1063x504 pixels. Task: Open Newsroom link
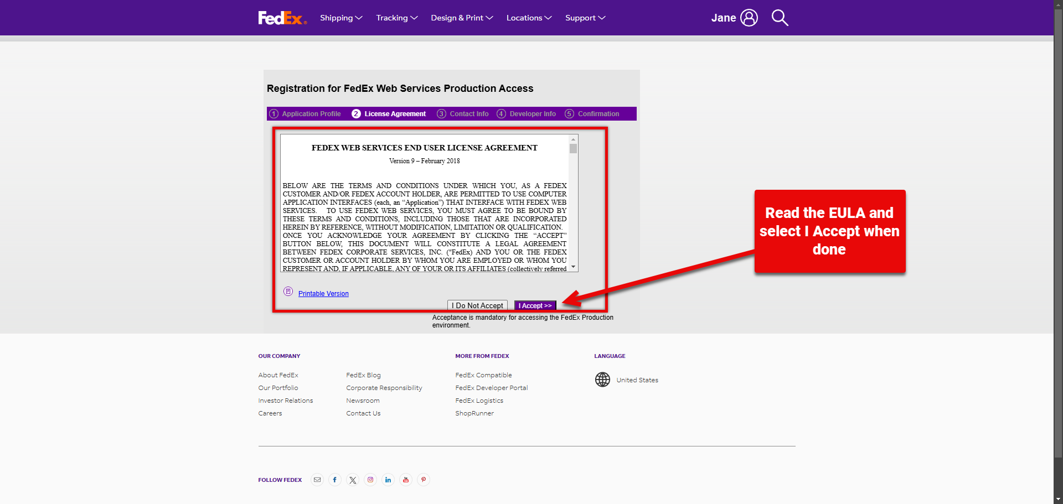363,401
